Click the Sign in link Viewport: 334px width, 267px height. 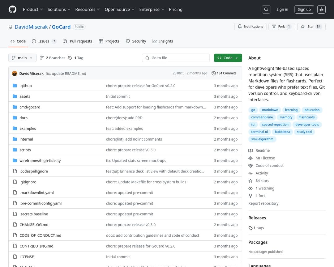282,9
